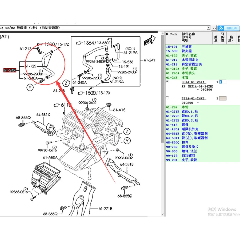This screenshot has width=240, height=240.
Task: Select row 15-538 管夹箍
Action: click(x=203, y=51)
